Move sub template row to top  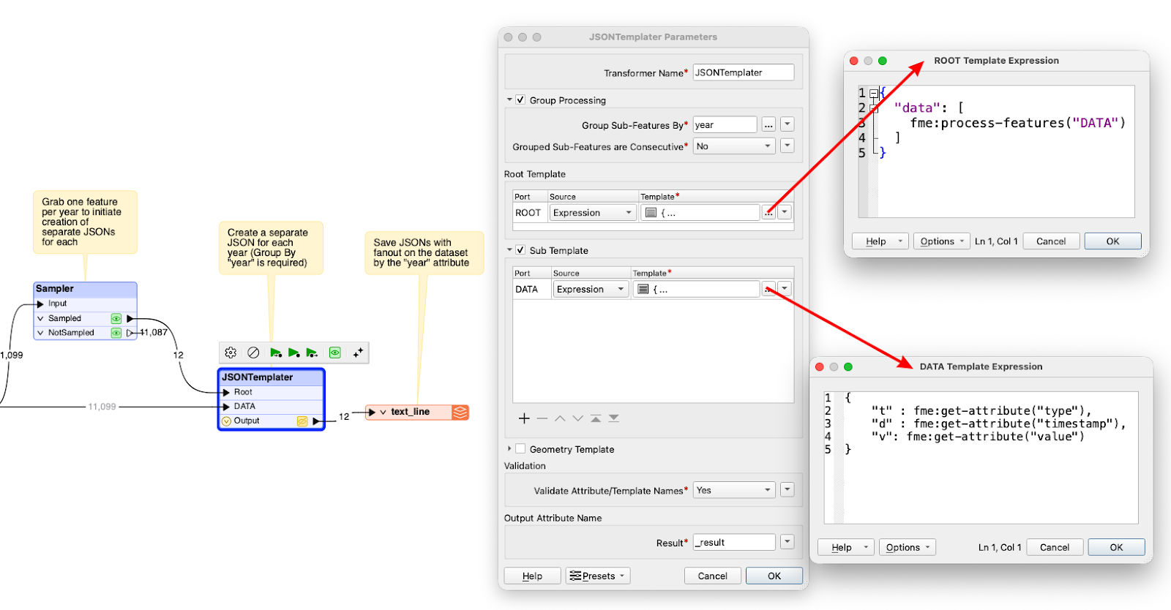596,418
